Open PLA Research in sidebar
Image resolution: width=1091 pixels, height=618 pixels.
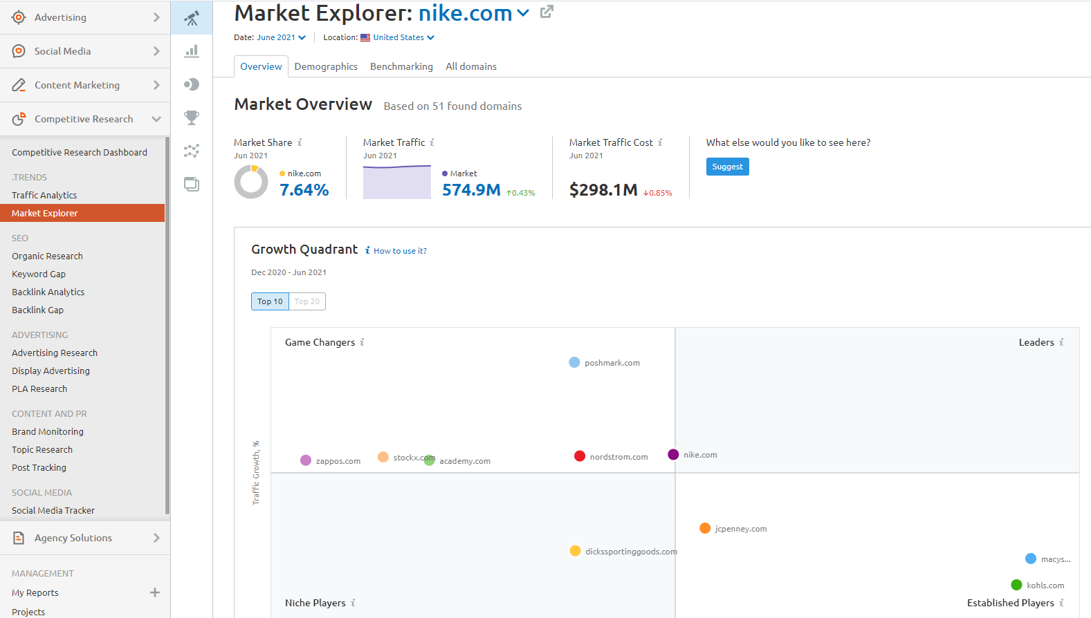coord(39,388)
